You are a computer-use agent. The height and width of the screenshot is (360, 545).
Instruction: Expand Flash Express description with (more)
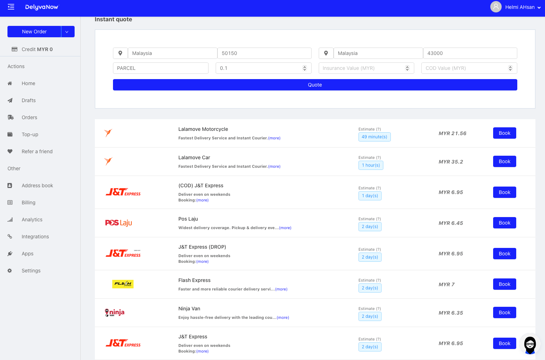pos(281,289)
